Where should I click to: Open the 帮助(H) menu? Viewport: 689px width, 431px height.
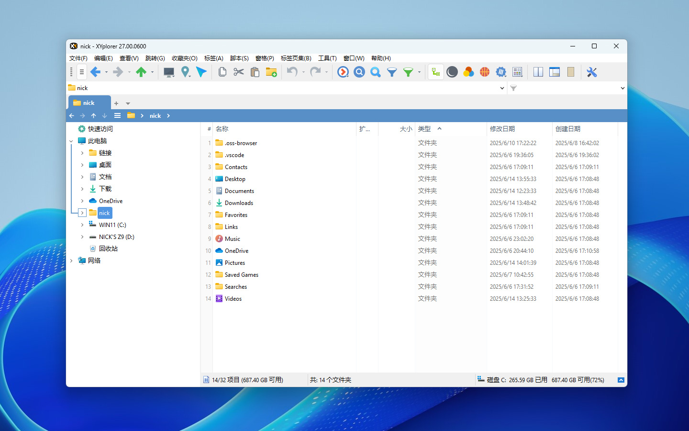[x=381, y=58]
